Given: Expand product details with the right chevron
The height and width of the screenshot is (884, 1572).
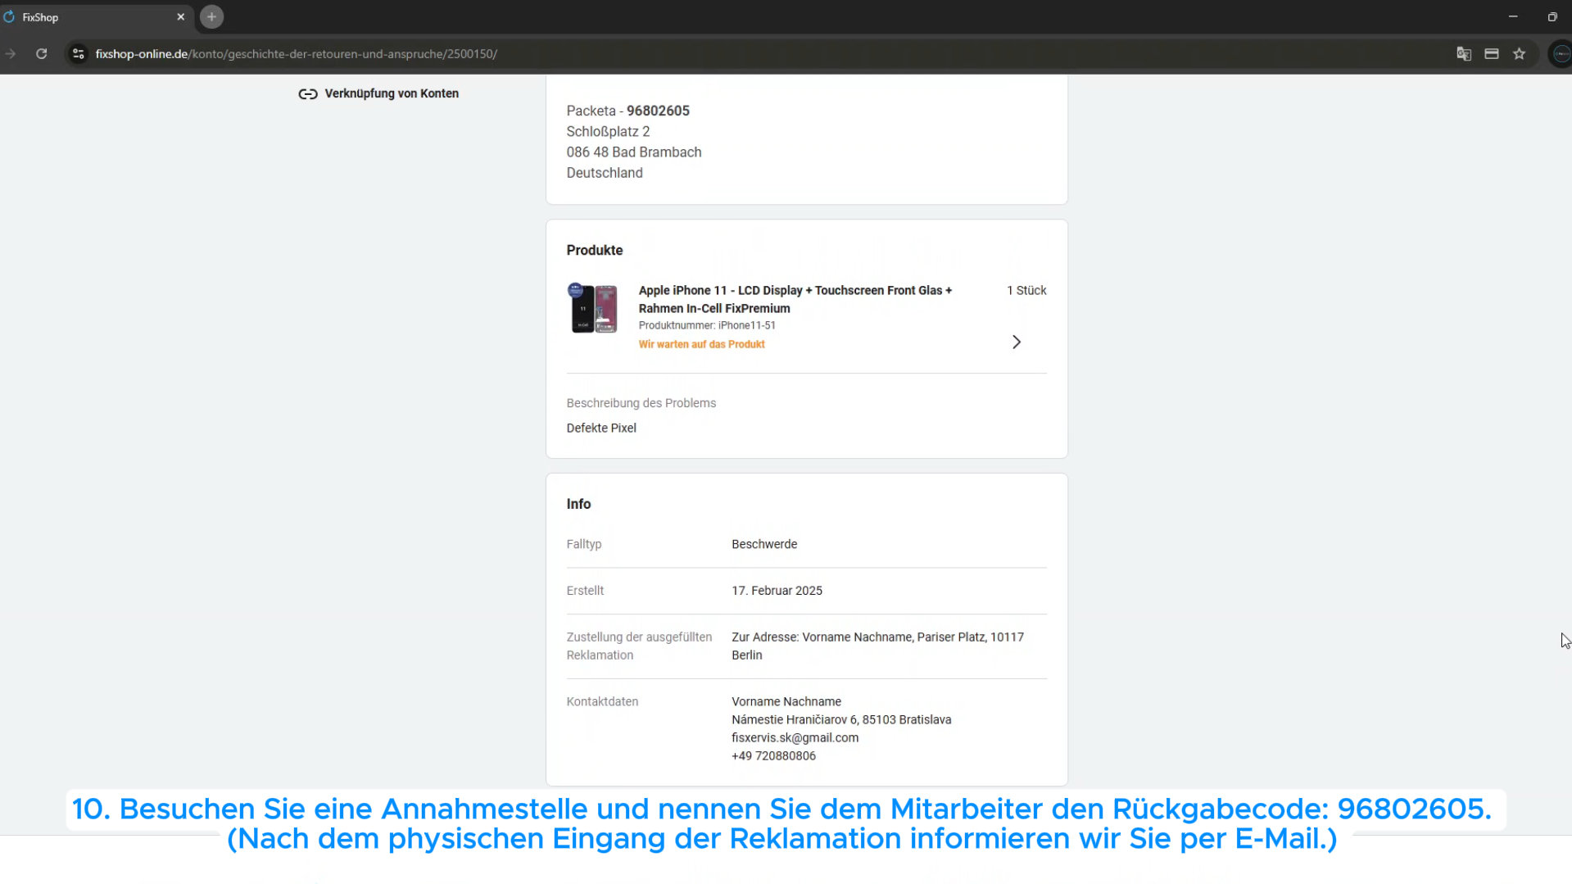Looking at the screenshot, I should pyautogui.click(x=1016, y=342).
